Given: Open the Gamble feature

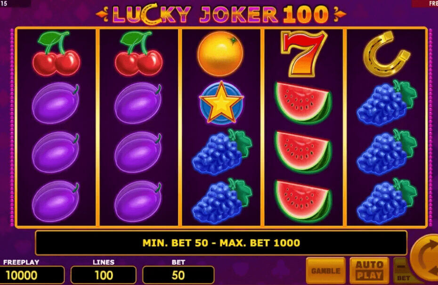Looking at the screenshot, I should tap(326, 270).
